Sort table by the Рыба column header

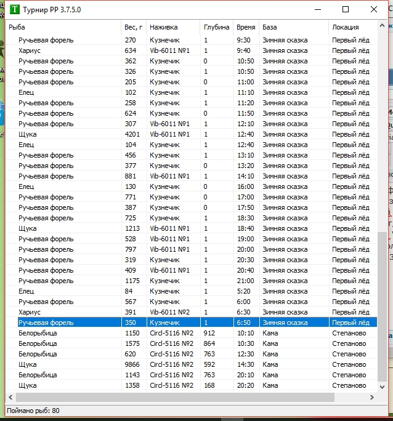[63, 27]
